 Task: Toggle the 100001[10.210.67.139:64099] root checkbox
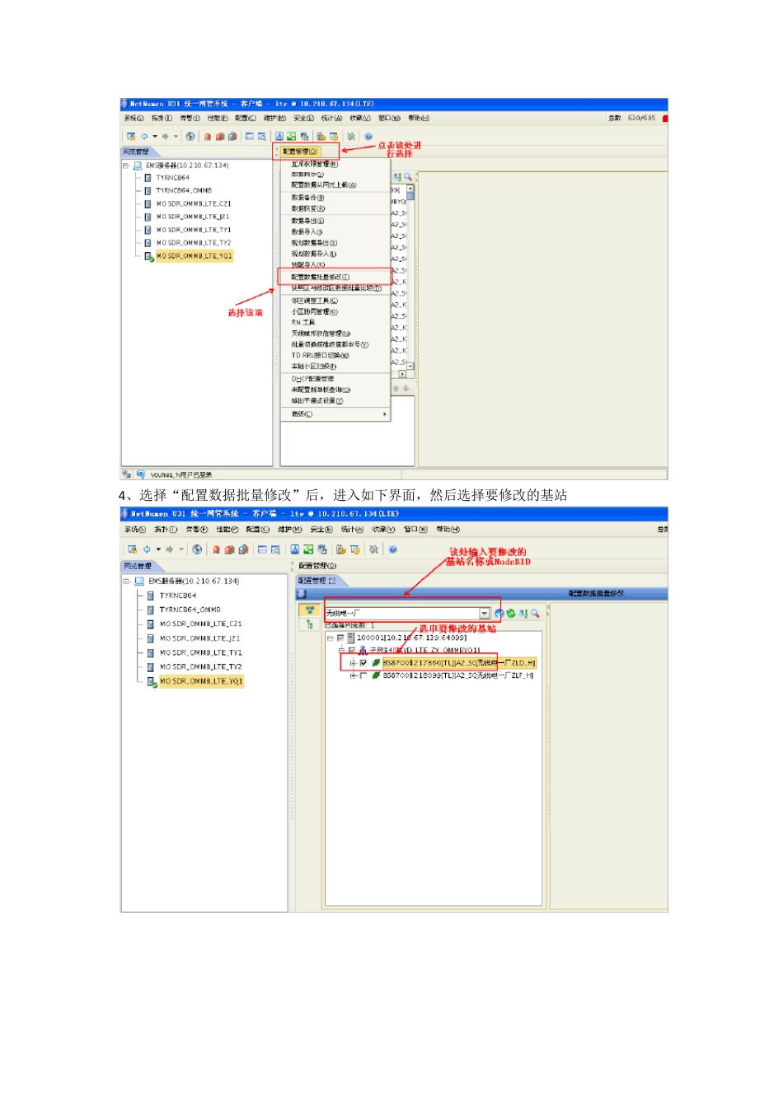pyautogui.click(x=340, y=638)
